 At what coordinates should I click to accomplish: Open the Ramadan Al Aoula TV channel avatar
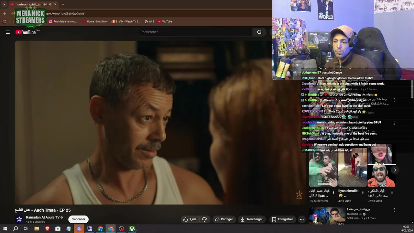(x=19, y=219)
